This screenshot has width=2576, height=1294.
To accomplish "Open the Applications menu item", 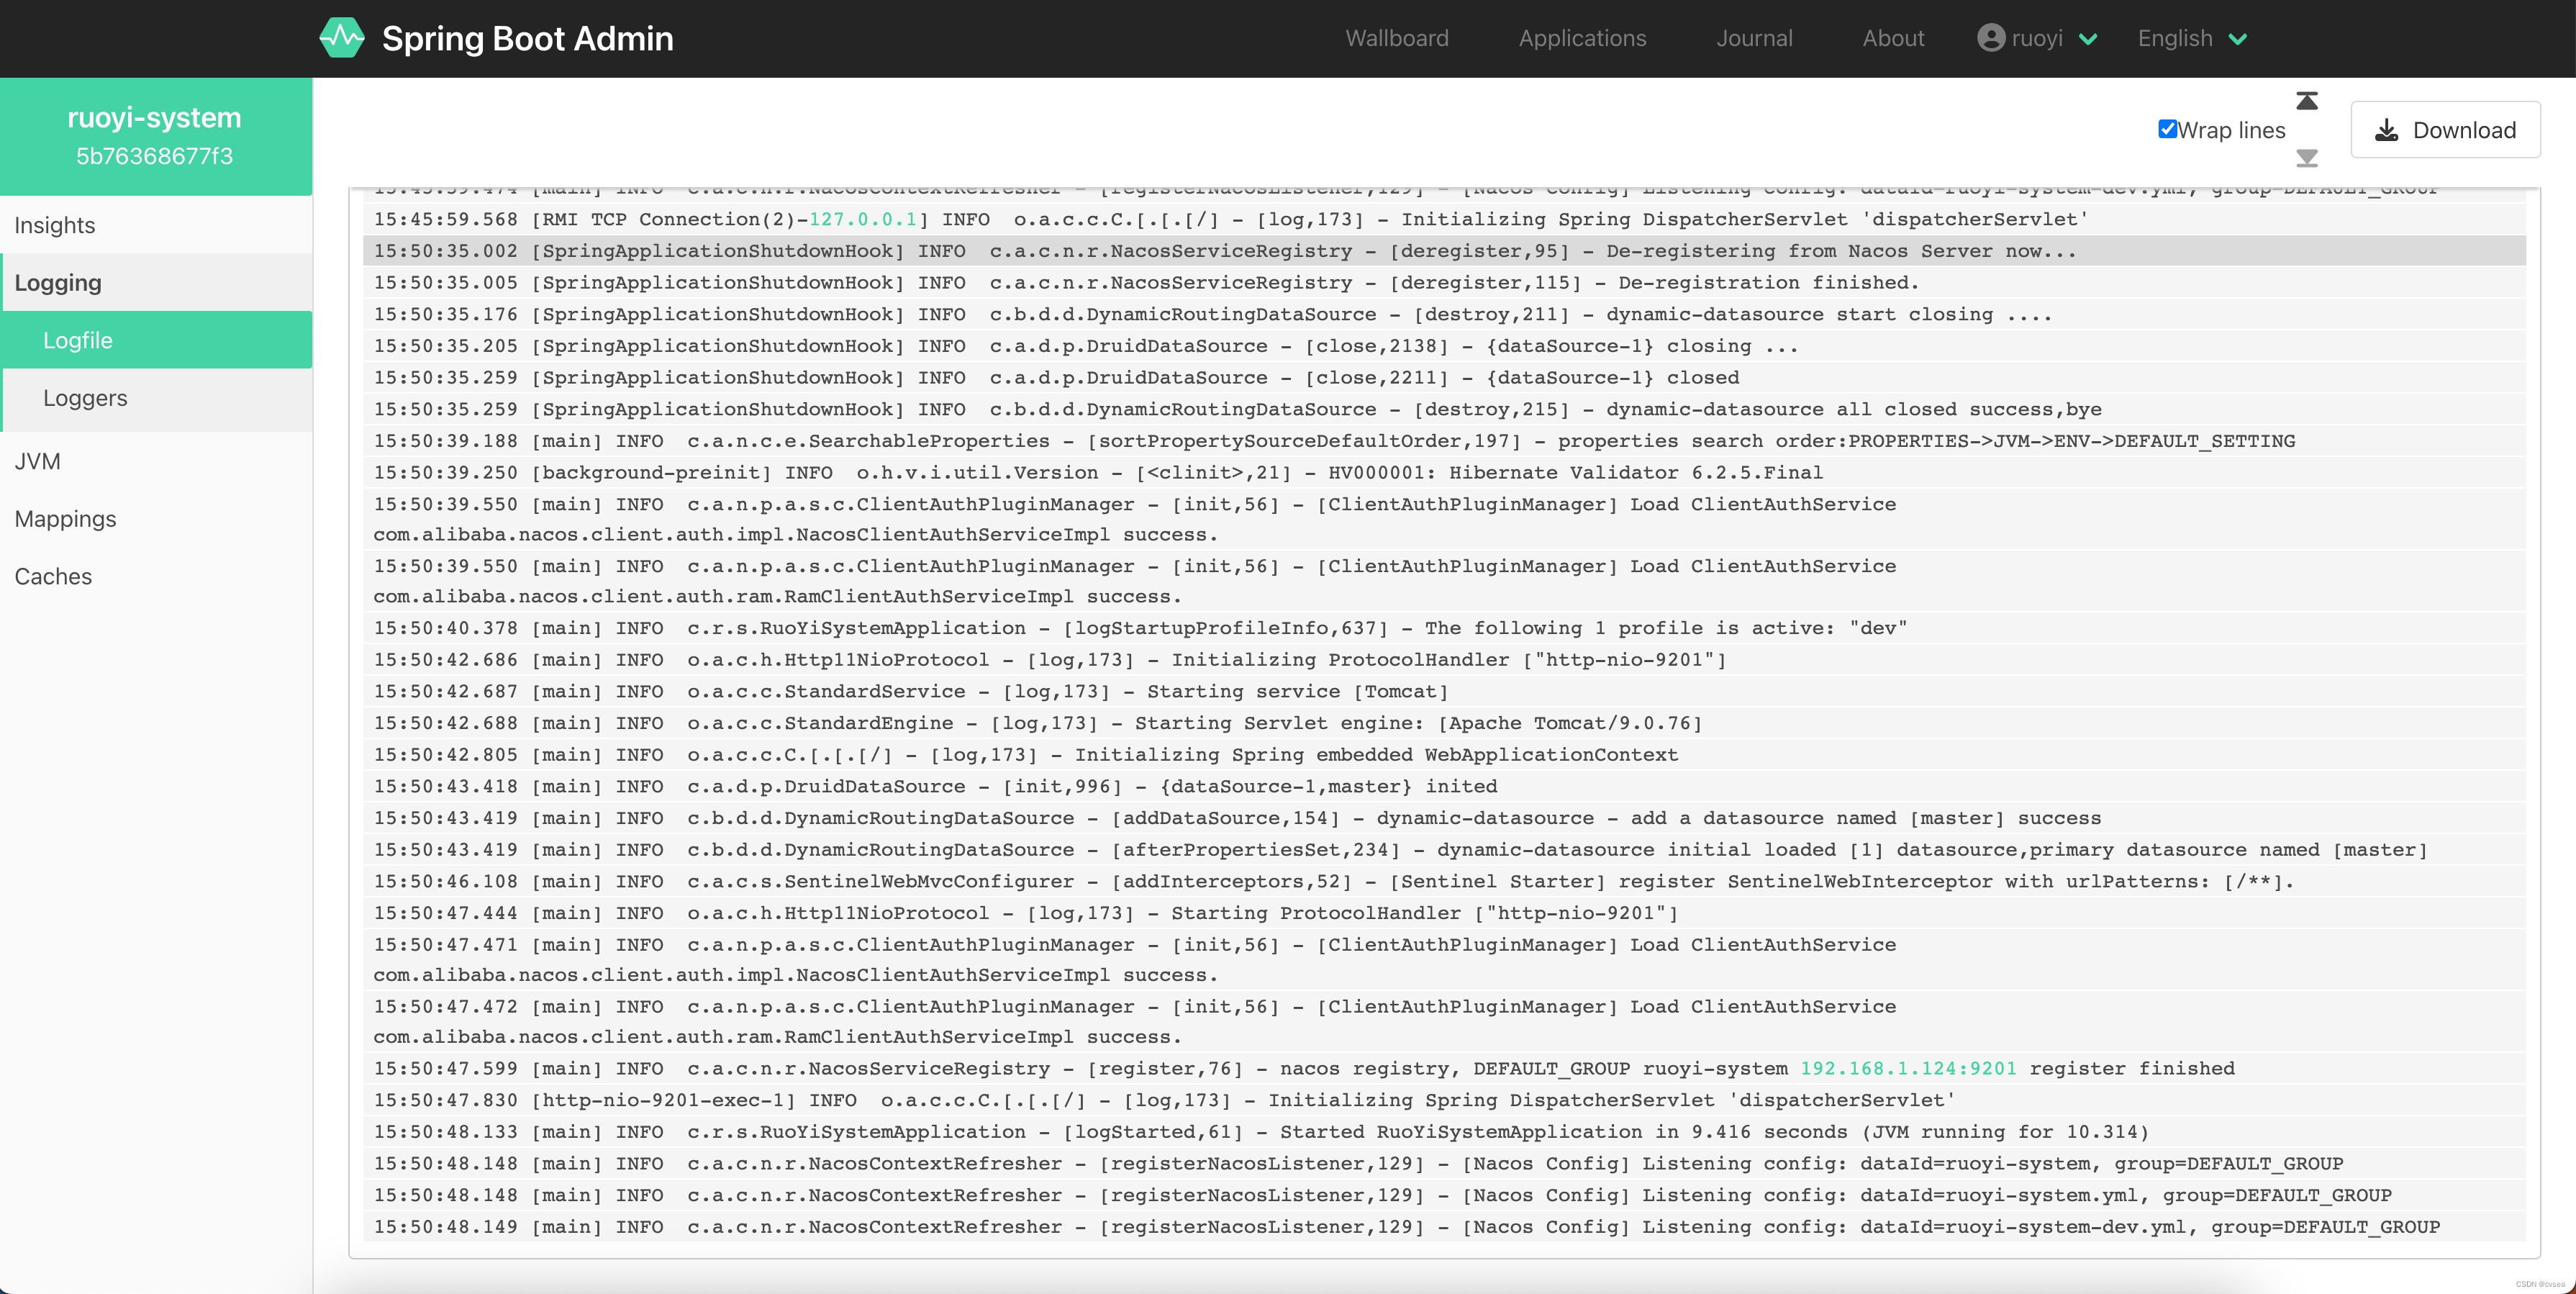I will 1582,38.
